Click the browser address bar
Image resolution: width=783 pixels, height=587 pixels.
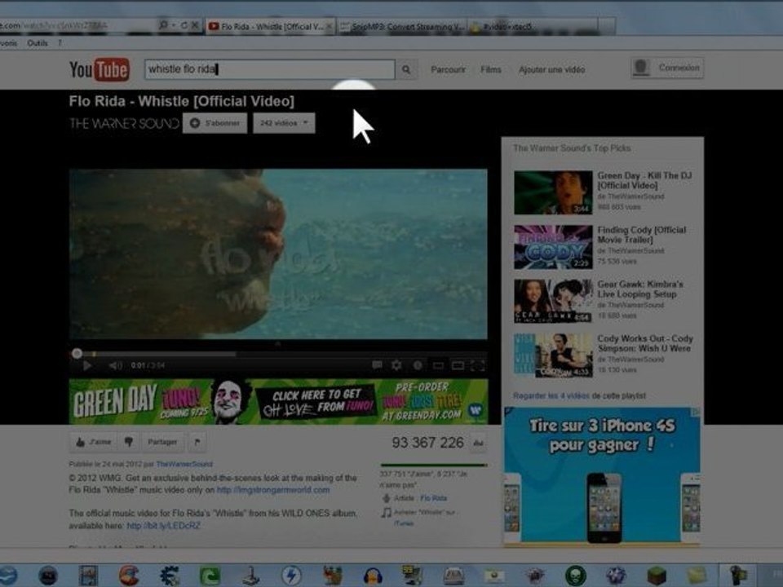tap(77, 25)
